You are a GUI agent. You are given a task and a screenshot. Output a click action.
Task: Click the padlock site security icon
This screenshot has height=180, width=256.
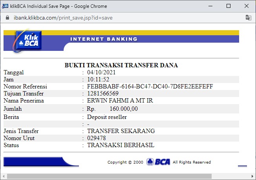point(7,18)
